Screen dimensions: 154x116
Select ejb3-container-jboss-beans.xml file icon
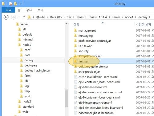75,97
